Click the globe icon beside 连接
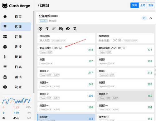This screenshot has height=121, width=156. [5, 47]
